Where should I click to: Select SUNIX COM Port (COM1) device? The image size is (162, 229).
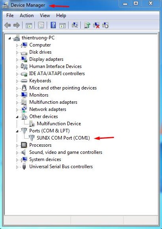point(63,138)
